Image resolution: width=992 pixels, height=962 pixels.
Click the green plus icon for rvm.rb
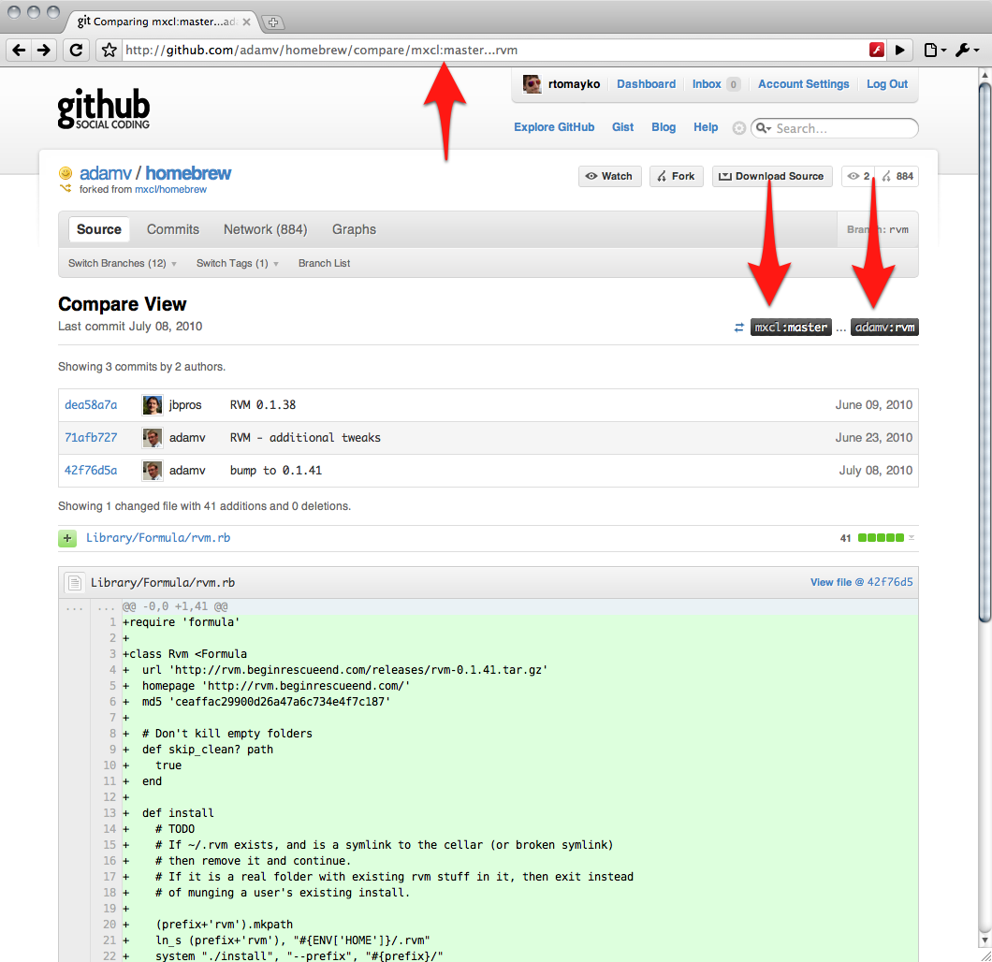click(67, 538)
